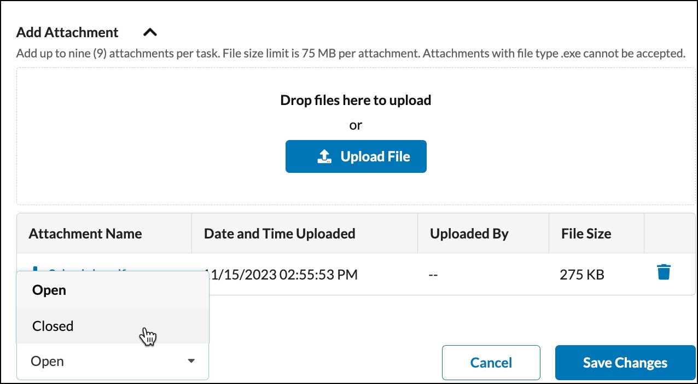Save the changes to the task
This screenshot has height=384, width=698.
tap(625, 363)
